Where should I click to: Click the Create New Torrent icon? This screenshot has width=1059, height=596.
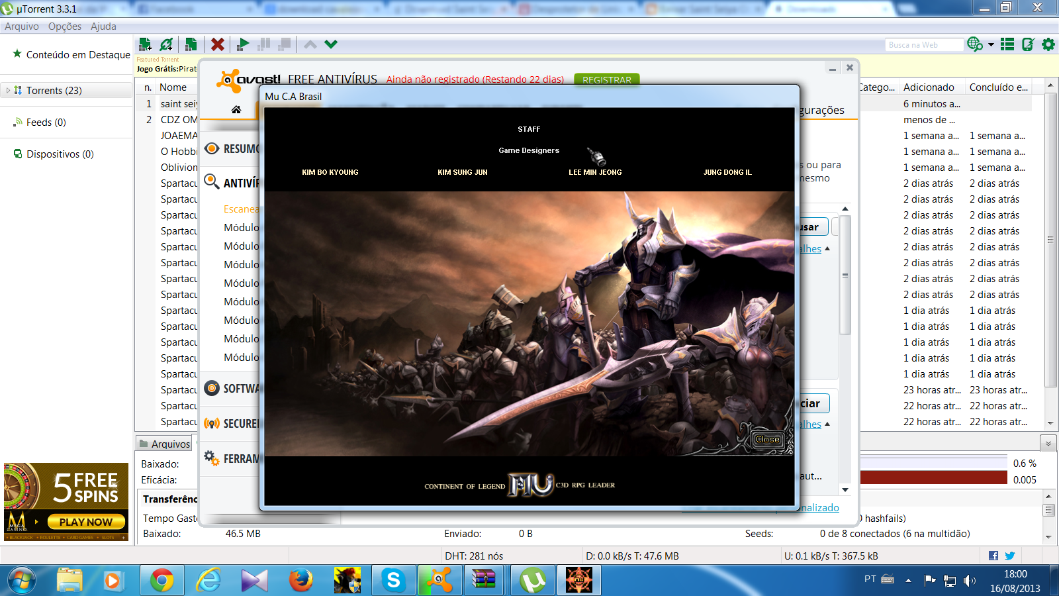pos(191,44)
